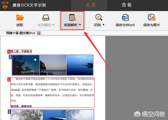Open the 查看 tab
Image resolution: width=168 pixels, height=120 pixels.
pyautogui.click(x=126, y=5)
